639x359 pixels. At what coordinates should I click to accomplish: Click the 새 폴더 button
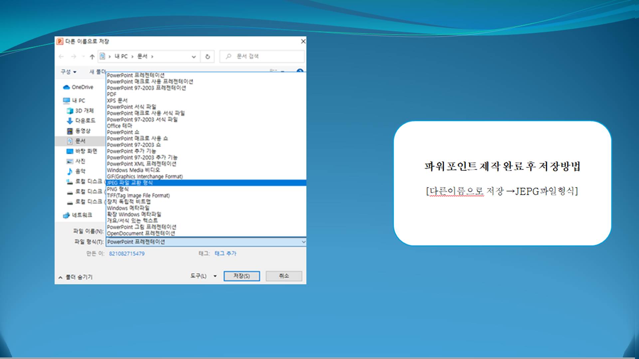(97, 72)
